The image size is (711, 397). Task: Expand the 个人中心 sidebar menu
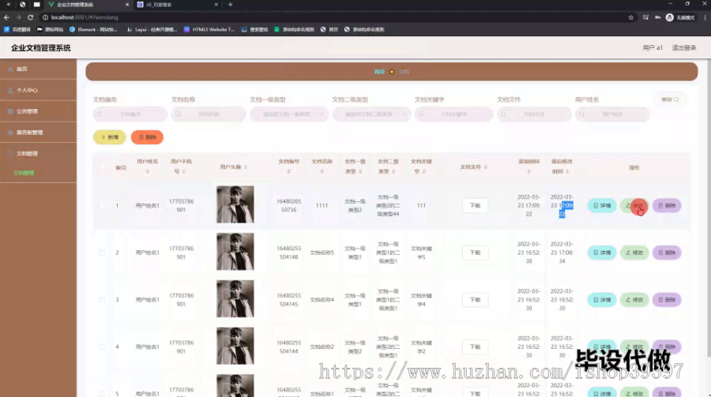38,90
